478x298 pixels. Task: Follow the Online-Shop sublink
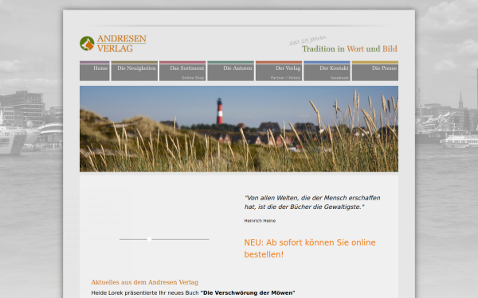(x=193, y=78)
